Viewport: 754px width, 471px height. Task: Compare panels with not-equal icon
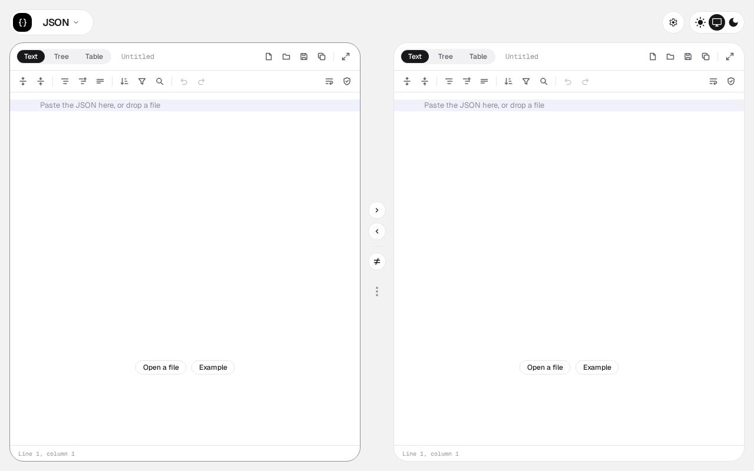click(377, 261)
